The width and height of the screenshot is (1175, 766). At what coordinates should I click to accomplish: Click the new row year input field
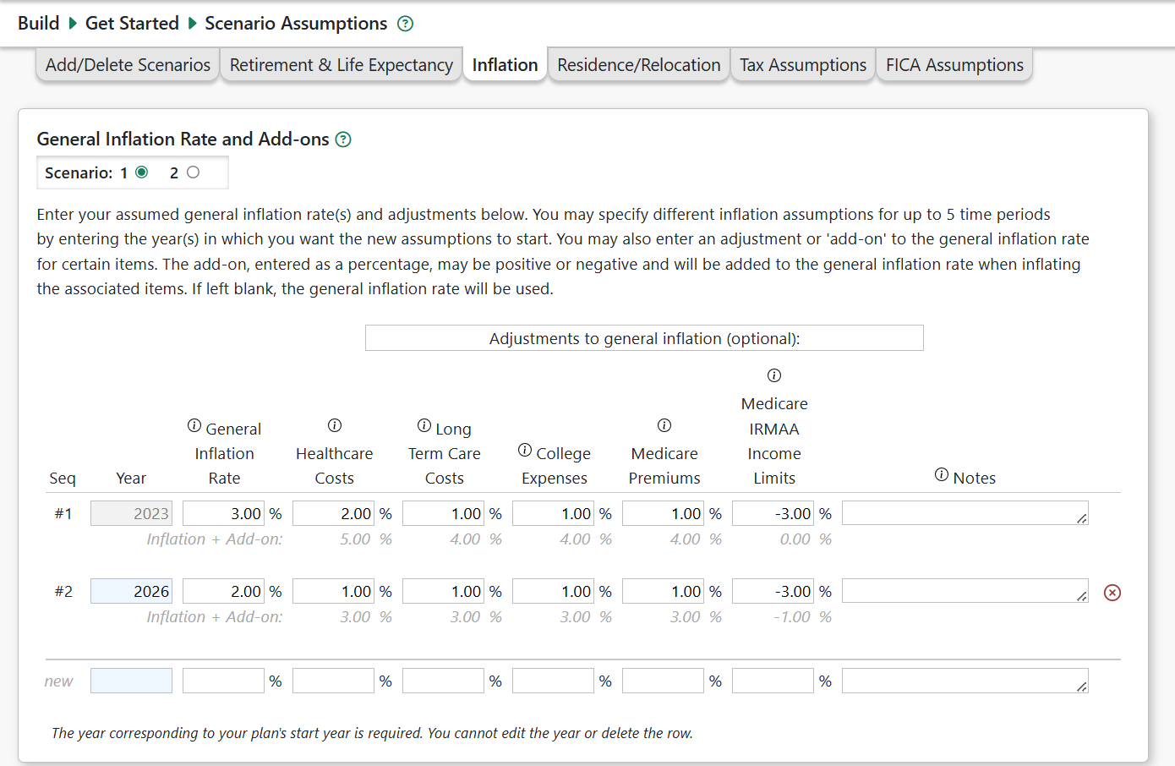pyautogui.click(x=132, y=681)
